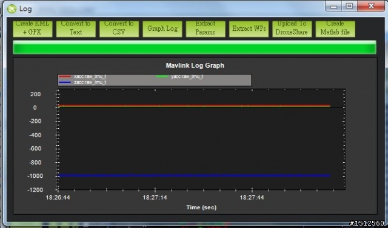This screenshot has width=388, height=228.
Task: Open the Graph Log function
Action: pyautogui.click(x=162, y=28)
